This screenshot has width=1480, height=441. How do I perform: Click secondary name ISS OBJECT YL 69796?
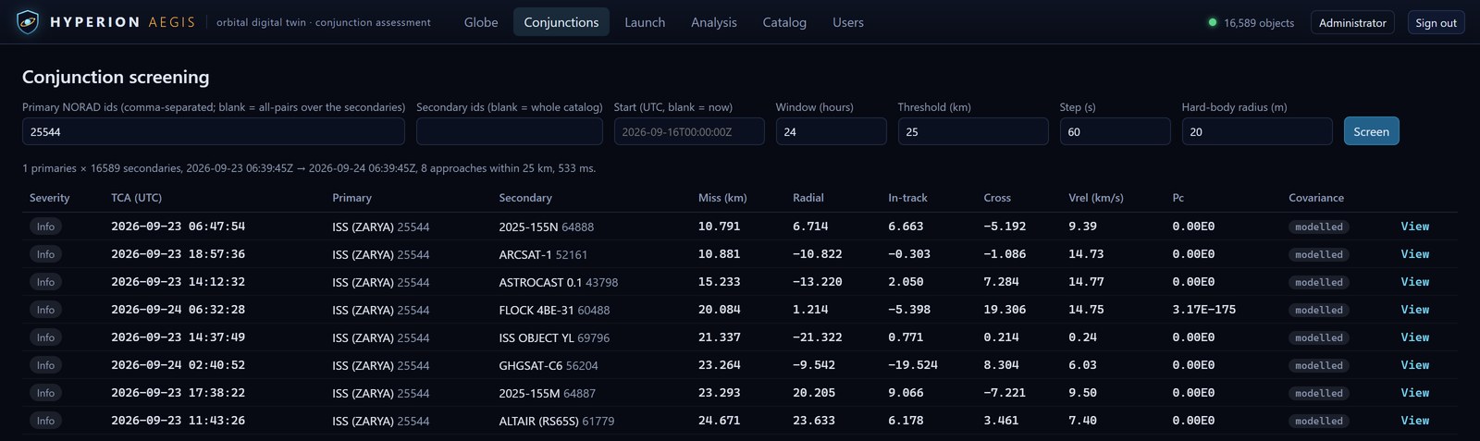[554, 337]
